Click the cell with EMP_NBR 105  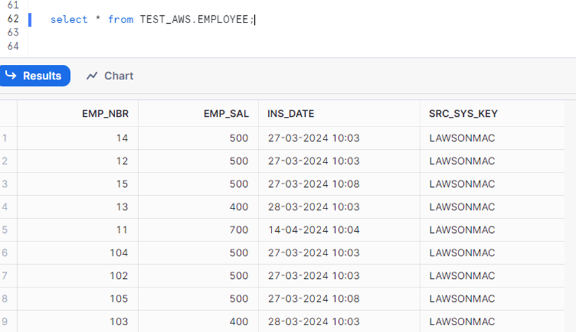coord(119,298)
